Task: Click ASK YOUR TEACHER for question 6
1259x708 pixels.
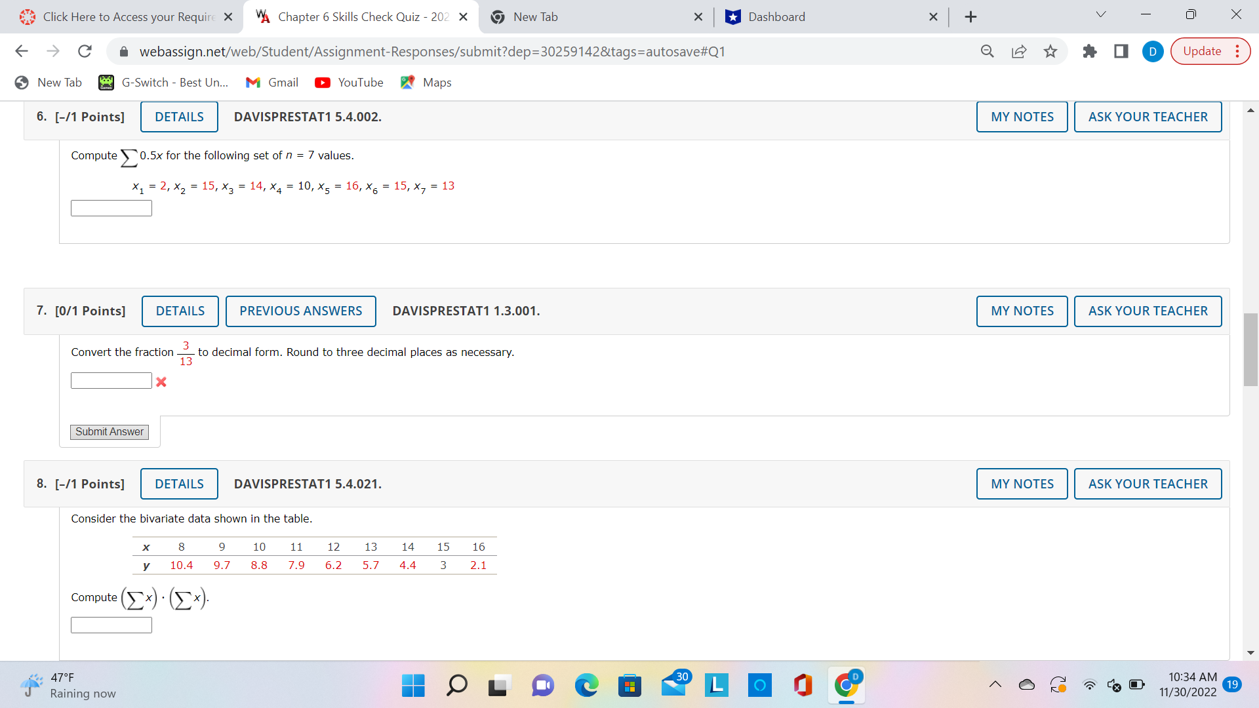Action: [x=1148, y=116]
